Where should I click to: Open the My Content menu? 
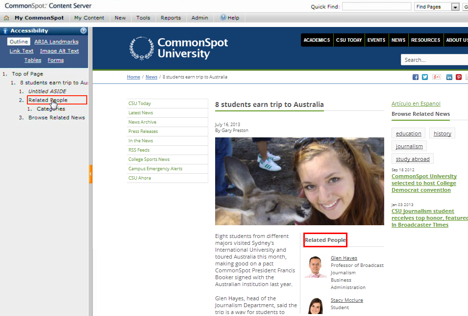tap(89, 18)
